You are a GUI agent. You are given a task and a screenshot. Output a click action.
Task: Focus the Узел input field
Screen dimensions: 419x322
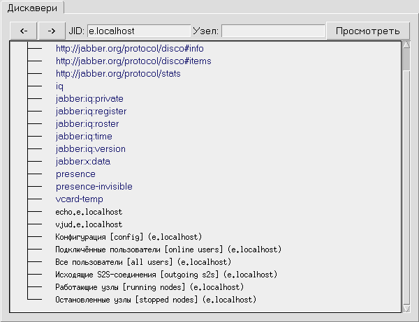(x=273, y=31)
